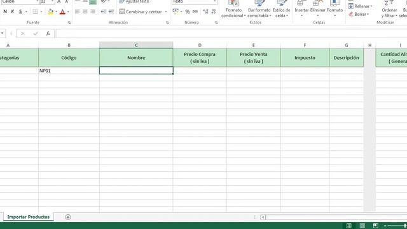Apply accounting number format icon
Viewport: 407px width, 229px height.
point(176,11)
